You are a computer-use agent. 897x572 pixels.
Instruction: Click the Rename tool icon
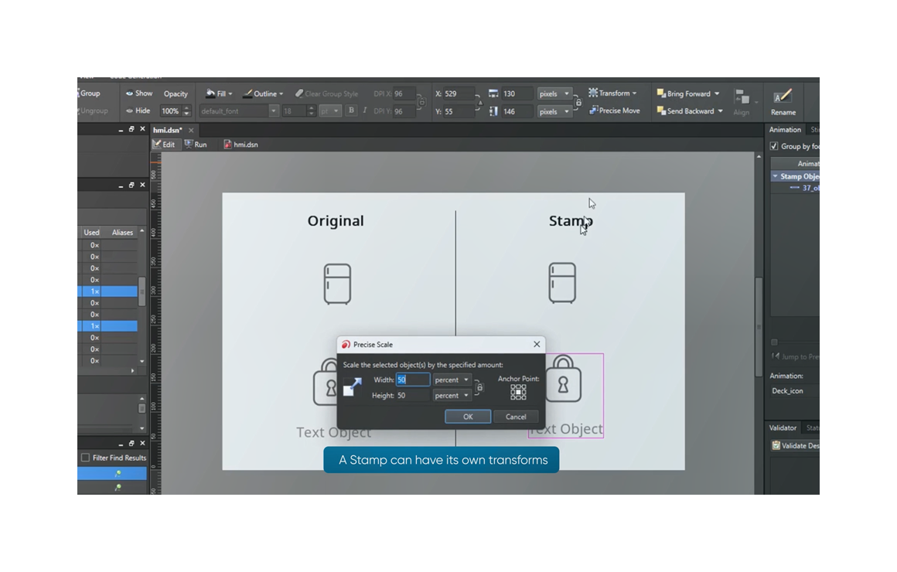pos(783,97)
